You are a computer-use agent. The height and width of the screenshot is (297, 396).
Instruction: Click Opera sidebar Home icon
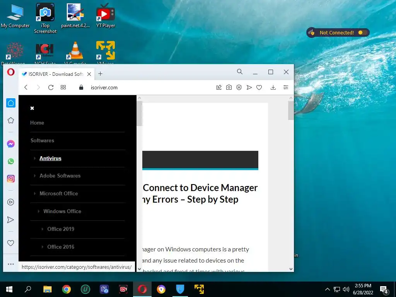(x=11, y=103)
